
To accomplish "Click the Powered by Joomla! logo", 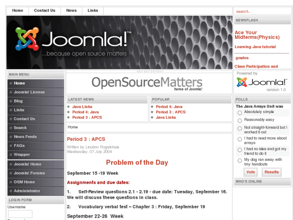I will point(262,82).
